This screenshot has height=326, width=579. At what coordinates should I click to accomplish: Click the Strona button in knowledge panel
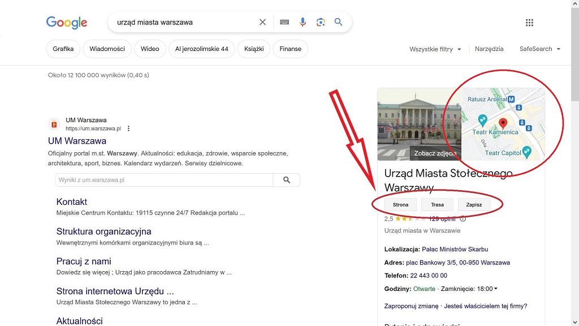[401, 204]
